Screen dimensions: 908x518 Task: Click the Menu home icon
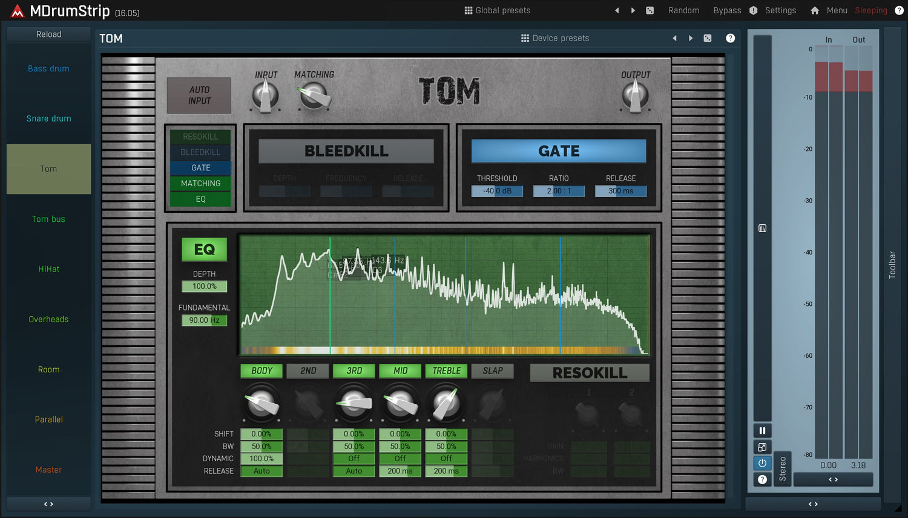click(x=815, y=10)
